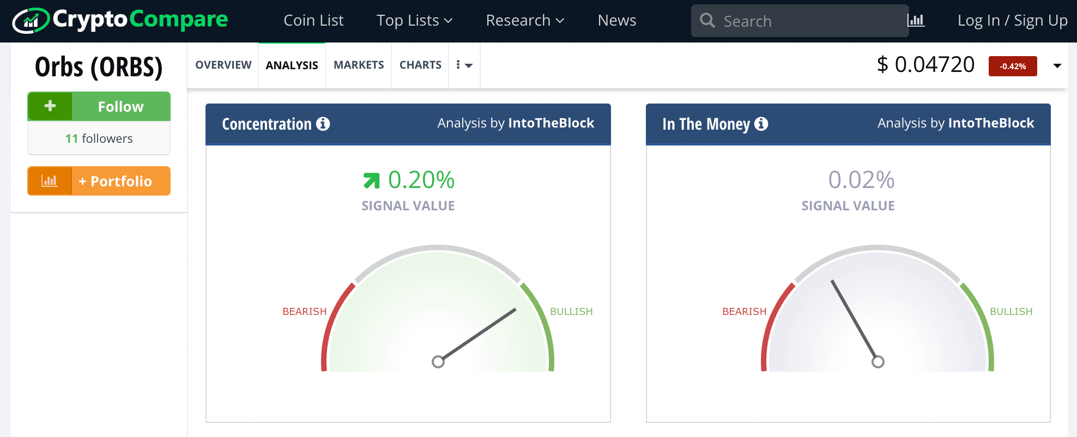Expand the price details arrow
1077x437 pixels.
(x=1057, y=65)
